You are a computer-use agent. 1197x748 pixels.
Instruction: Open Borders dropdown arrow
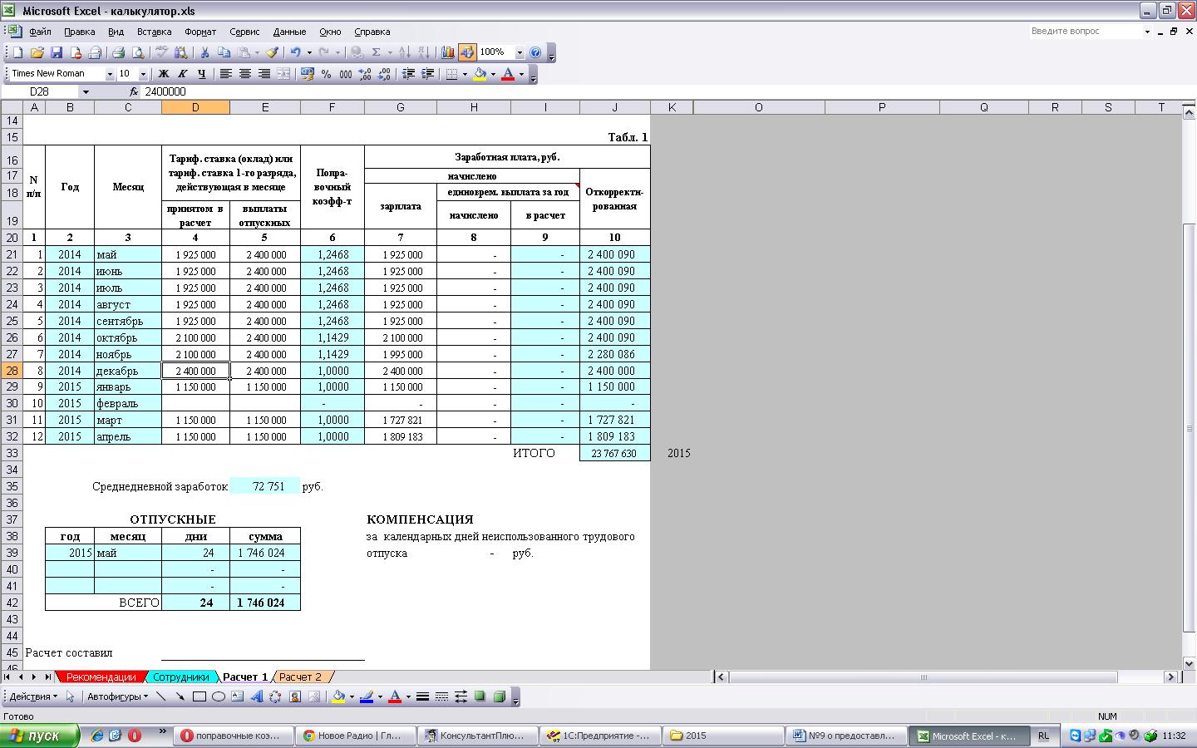tap(464, 74)
